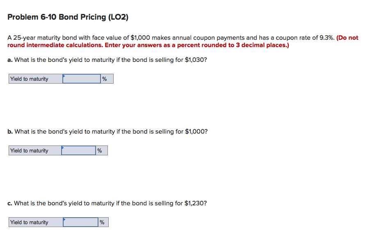Click the blue corner marker in part b's input
Viewport: 377px width, 250px height.
[x=63, y=148]
